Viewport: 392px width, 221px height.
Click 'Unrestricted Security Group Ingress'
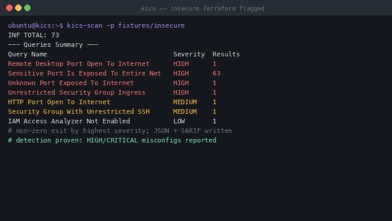[x=77, y=92]
